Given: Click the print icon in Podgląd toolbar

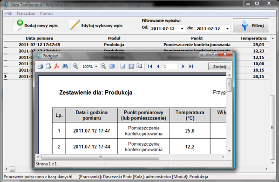Looking at the screenshot, I should click(x=40, y=67).
